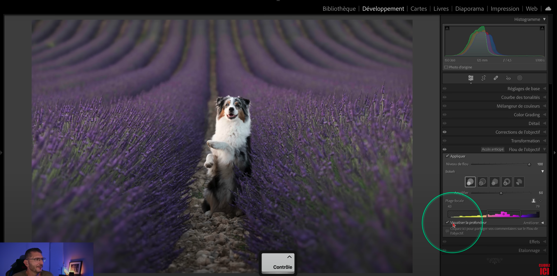Viewport: 557px width, 276px height.
Task: Select the Crop overlay tool
Action: pyautogui.click(x=483, y=78)
